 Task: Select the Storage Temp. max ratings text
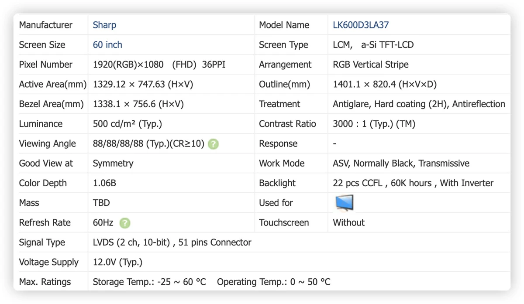point(149,282)
